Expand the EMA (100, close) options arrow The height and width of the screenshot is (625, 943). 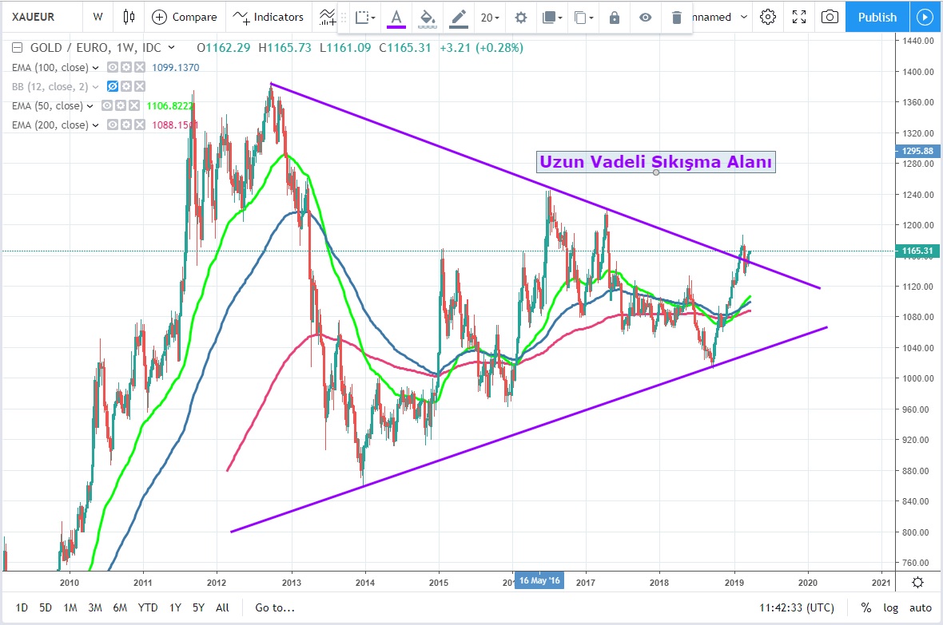point(96,68)
